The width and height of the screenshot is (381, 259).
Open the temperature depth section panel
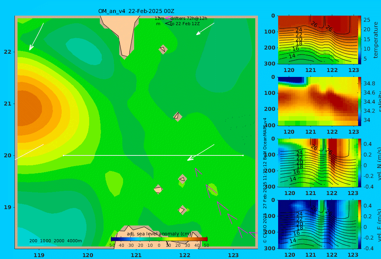[x=317, y=40]
